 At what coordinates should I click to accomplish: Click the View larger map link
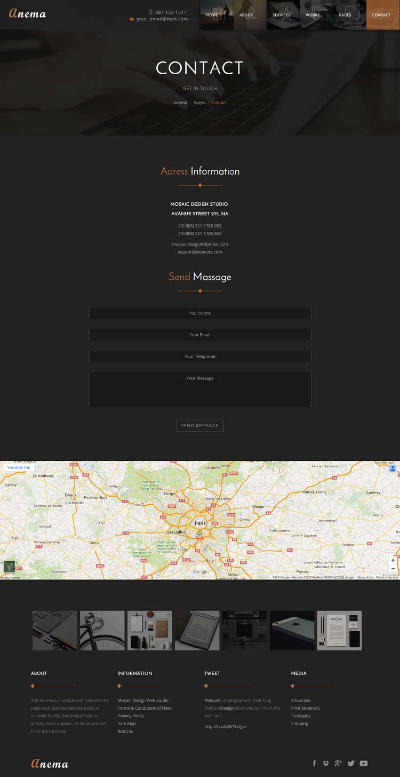point(19,467)
